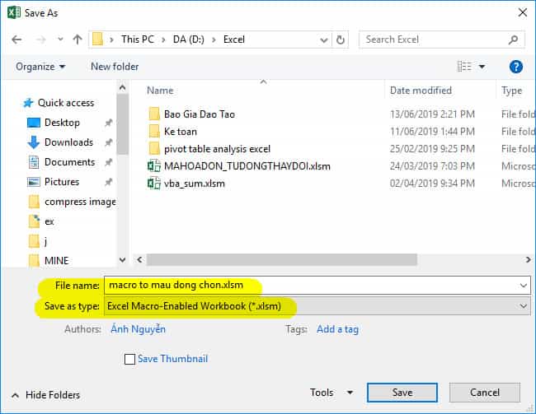Click the Excel app icon in title bar

(14, 12)
